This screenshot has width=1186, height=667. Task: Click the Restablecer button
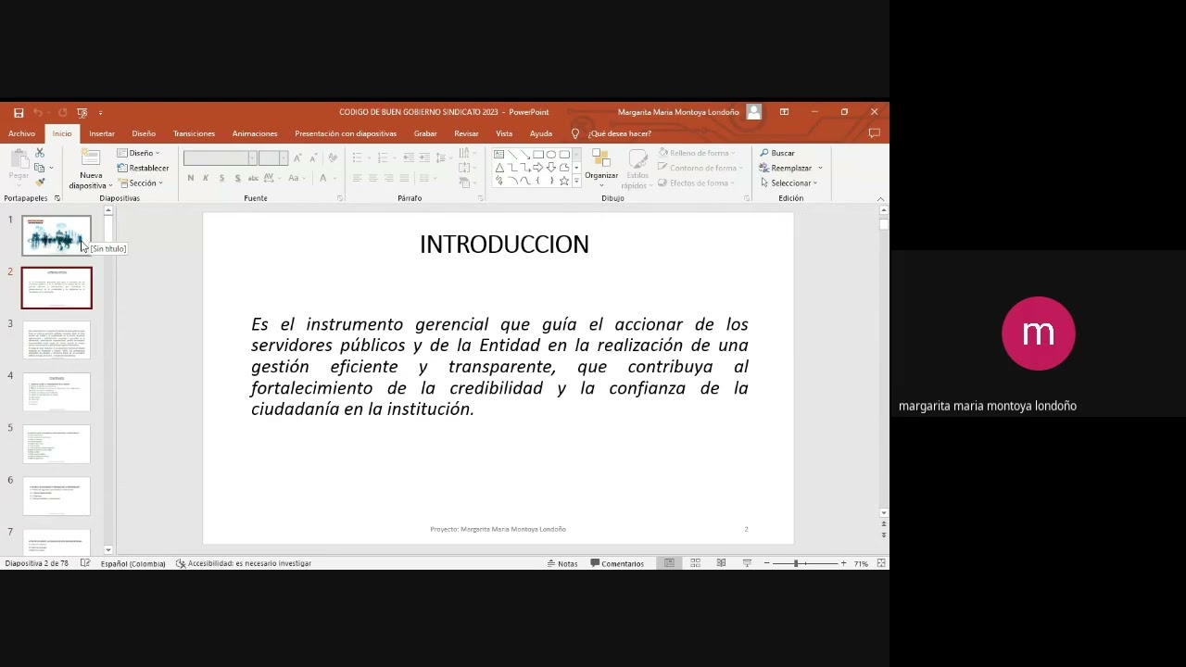(x=143, y=169)
